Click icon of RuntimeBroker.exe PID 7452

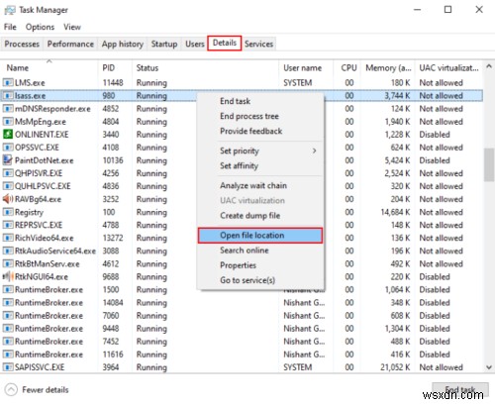tap(8, 342)
